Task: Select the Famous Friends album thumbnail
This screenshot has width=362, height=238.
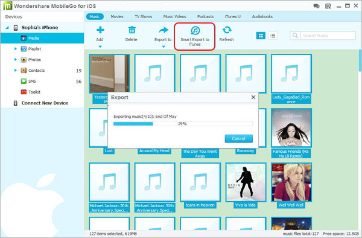Action: click(x=291, y=128)
